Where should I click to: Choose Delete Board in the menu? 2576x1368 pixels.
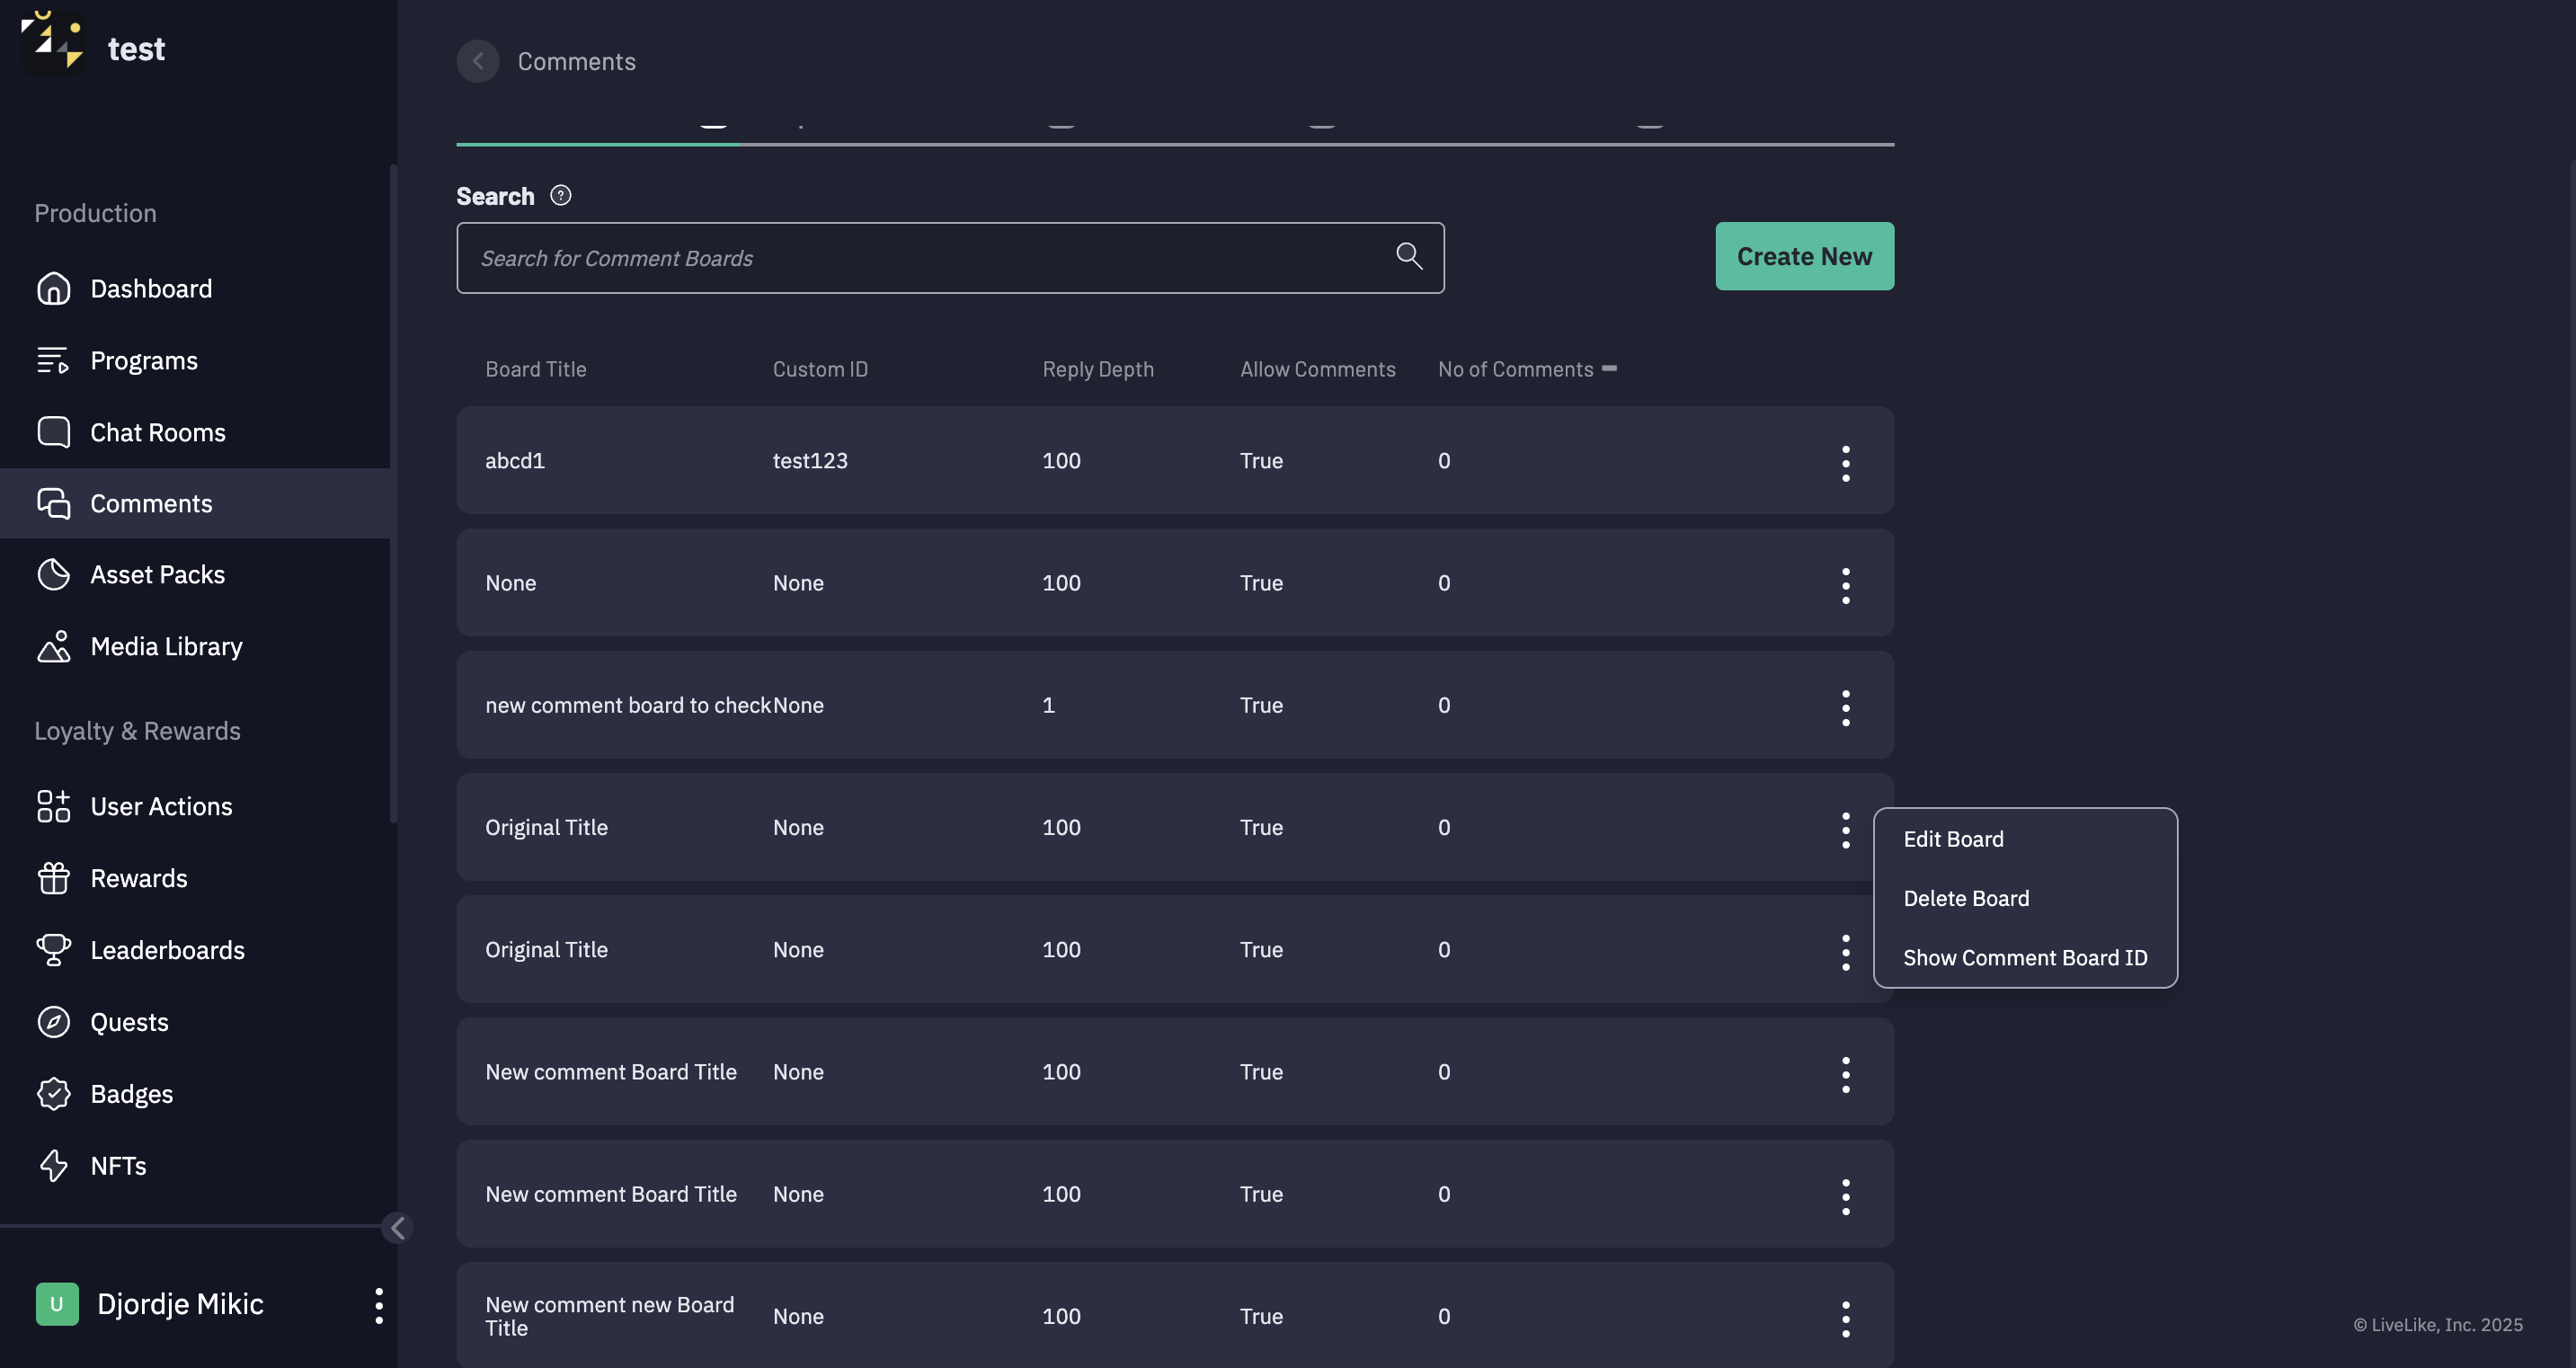point(1966,899)
